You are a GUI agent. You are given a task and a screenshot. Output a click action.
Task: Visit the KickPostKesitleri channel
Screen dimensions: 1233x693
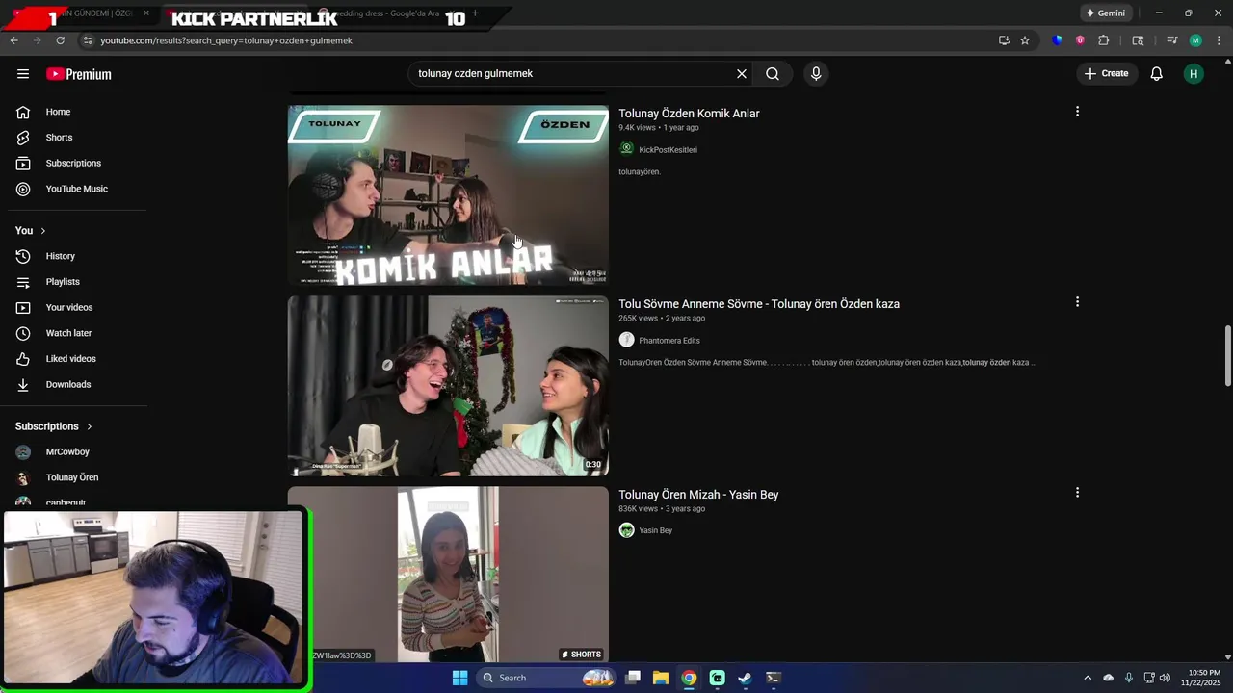click(668, 150)
